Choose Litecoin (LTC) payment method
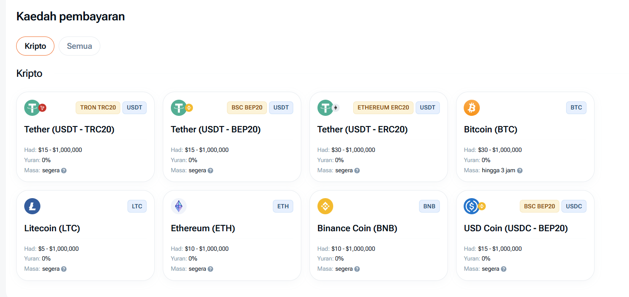The height and width of the screenshot is (297, 629). (85, 235)
